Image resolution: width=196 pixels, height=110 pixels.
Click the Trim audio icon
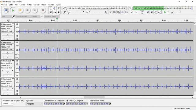tap(123, 12)
